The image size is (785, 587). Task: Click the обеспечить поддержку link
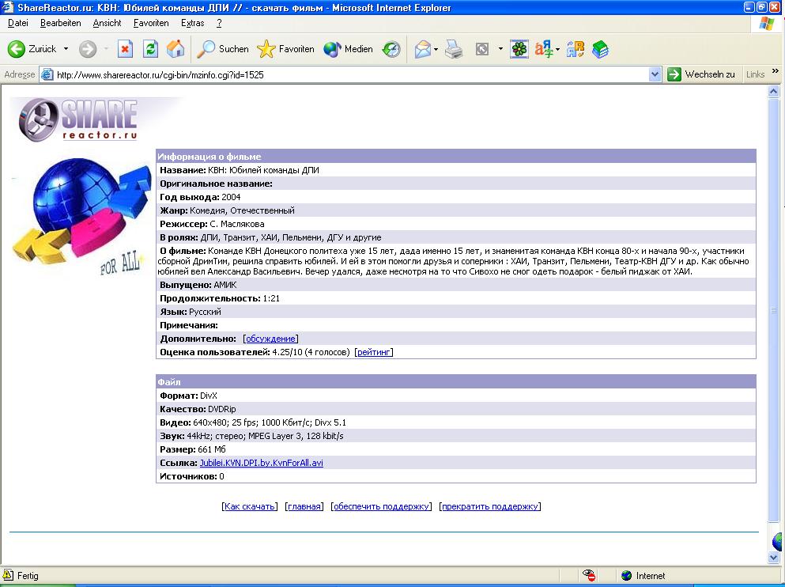(381, 506)
